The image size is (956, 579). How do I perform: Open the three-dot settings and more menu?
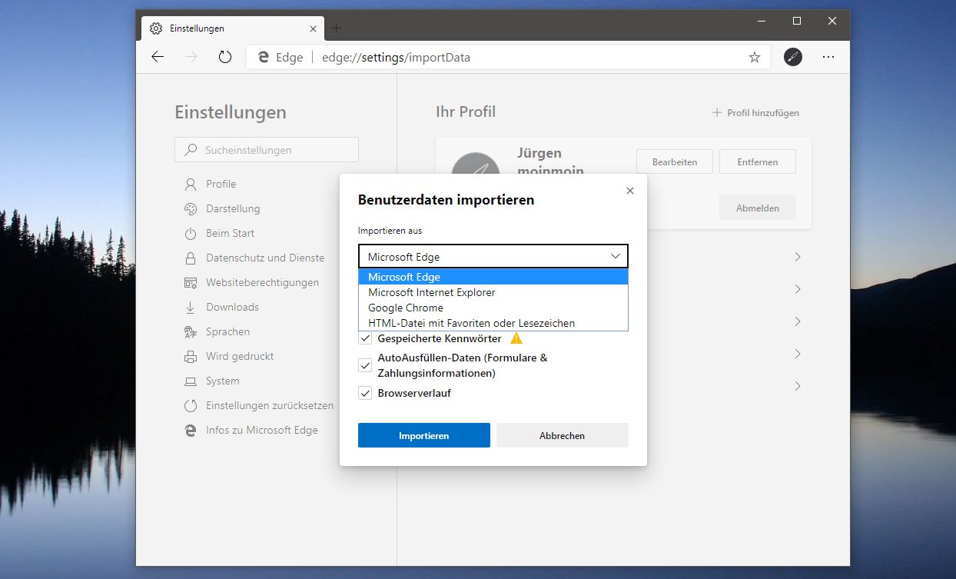click(828, 57)
